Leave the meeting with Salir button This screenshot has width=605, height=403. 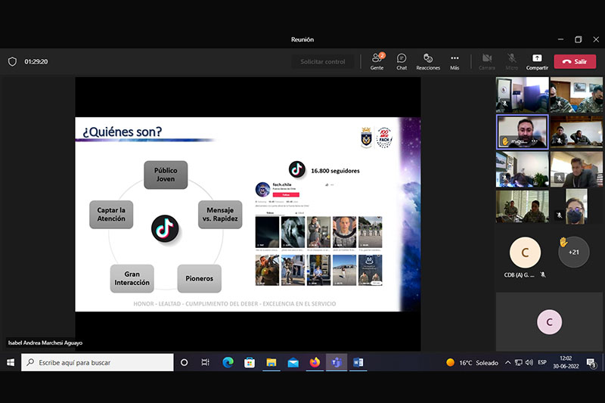pos(575,62)
